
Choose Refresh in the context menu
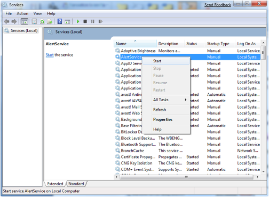[x=166, y=110]
